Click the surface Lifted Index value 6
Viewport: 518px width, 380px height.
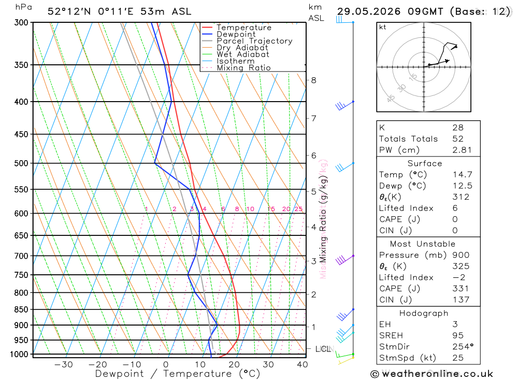pos(455,208)
